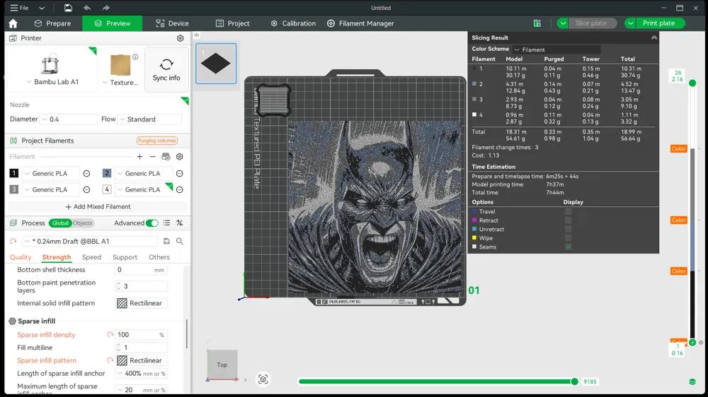Toggle the Travel display checkbox
The image size is (708, 397).
pyautogui.click(x=568, y=211)
